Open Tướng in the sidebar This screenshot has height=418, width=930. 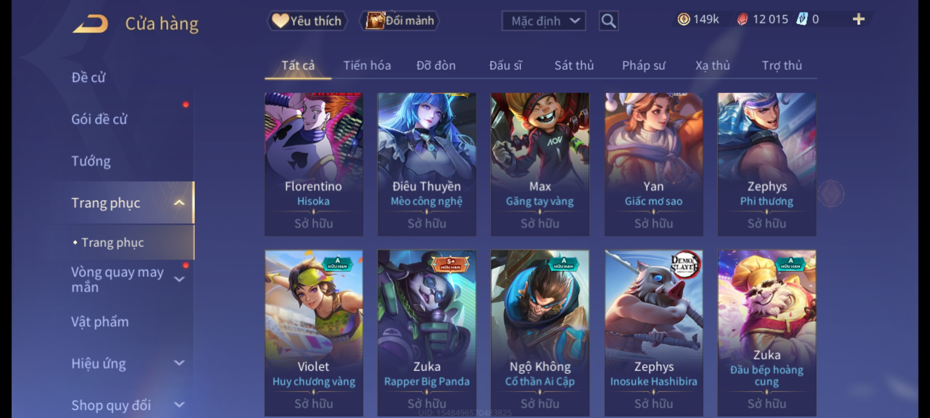coord(91,161)
